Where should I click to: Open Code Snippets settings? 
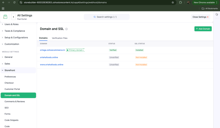coord(11,120)
